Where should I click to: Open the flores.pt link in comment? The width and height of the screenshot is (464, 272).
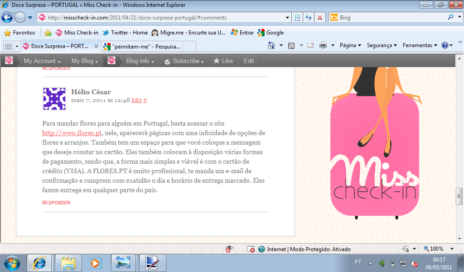pos(72,133)
